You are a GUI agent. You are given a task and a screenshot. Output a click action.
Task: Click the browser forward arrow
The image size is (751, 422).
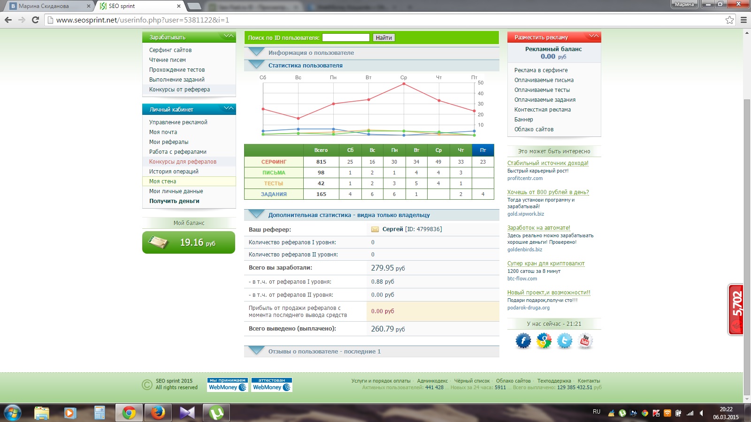pos(22,20)
